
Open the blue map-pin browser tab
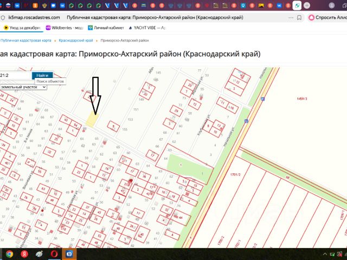[x=243, y=5]
